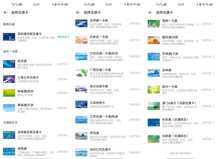Tap 立即开通 for 江苏交通一卡通|南通
Viewport: 217px width, 159px height.
(x=135, y=119)
